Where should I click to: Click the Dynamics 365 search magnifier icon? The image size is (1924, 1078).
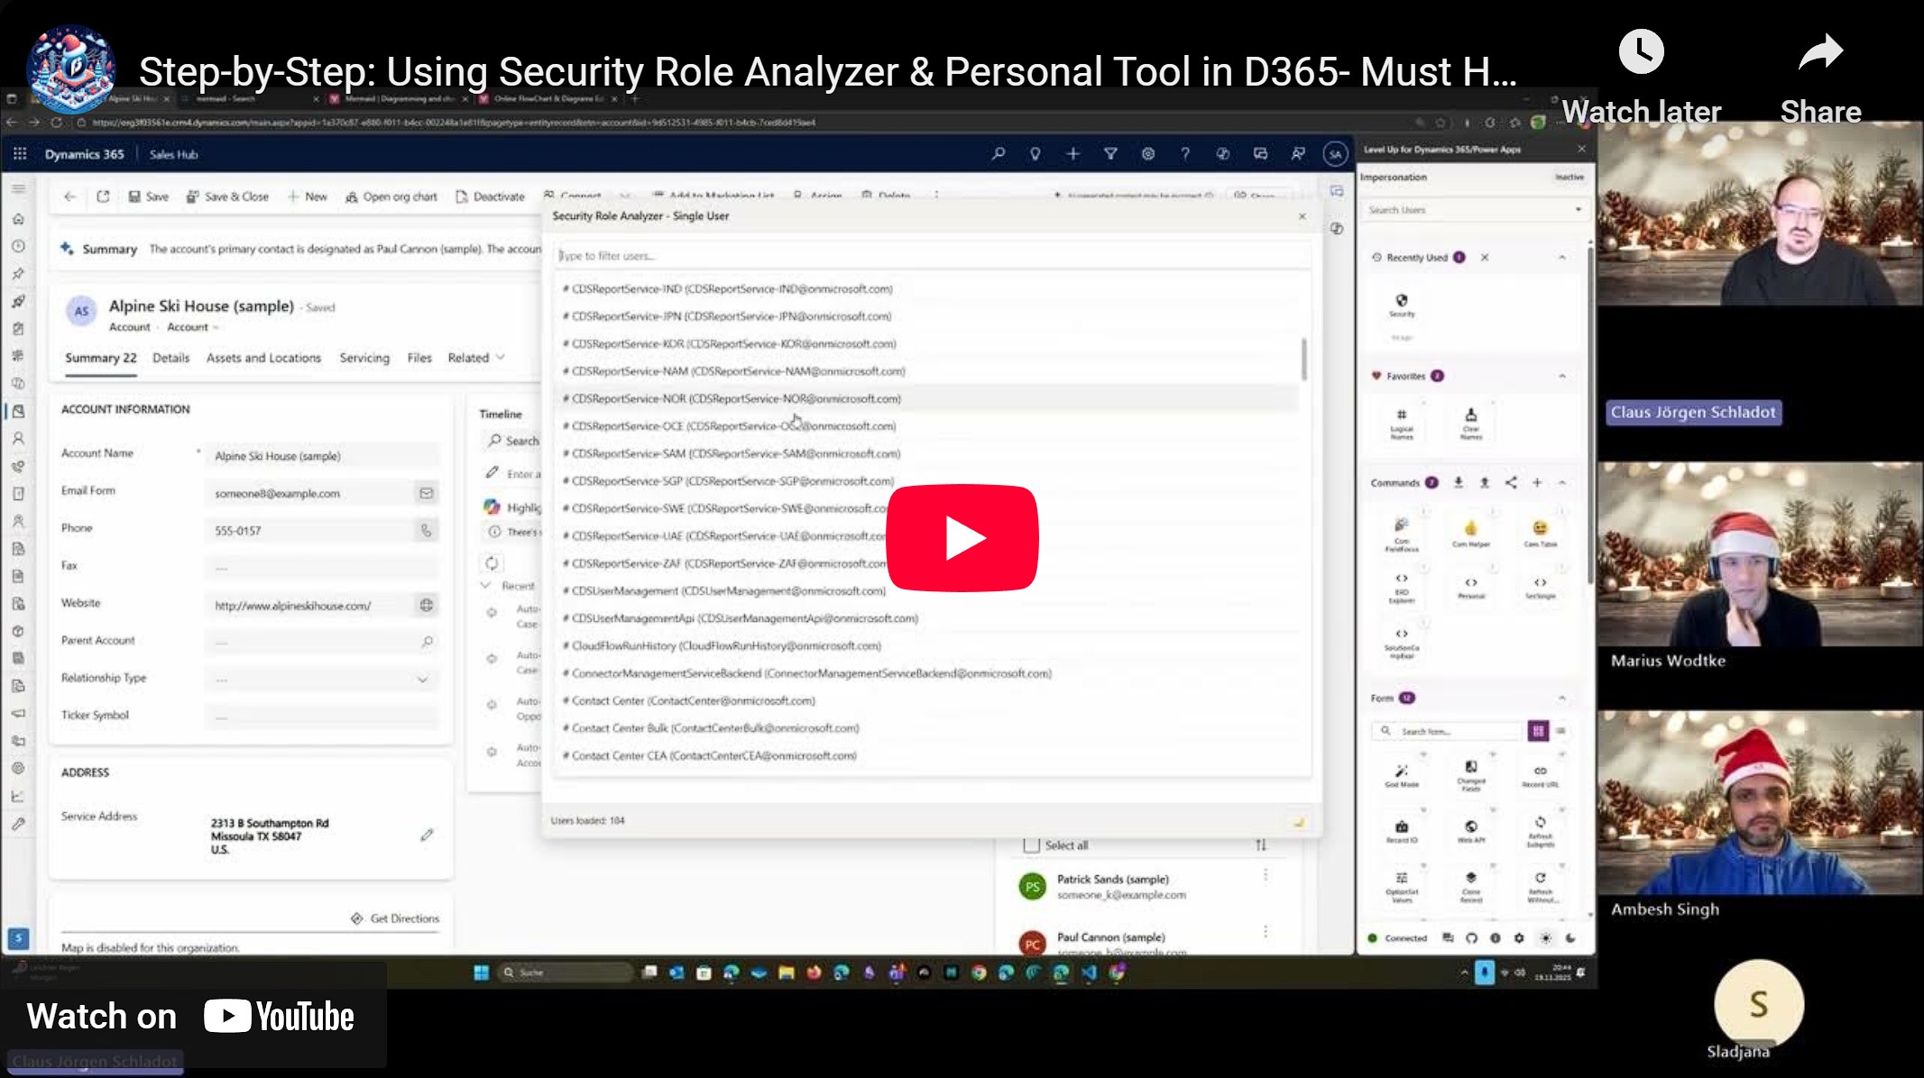(998, 154)
